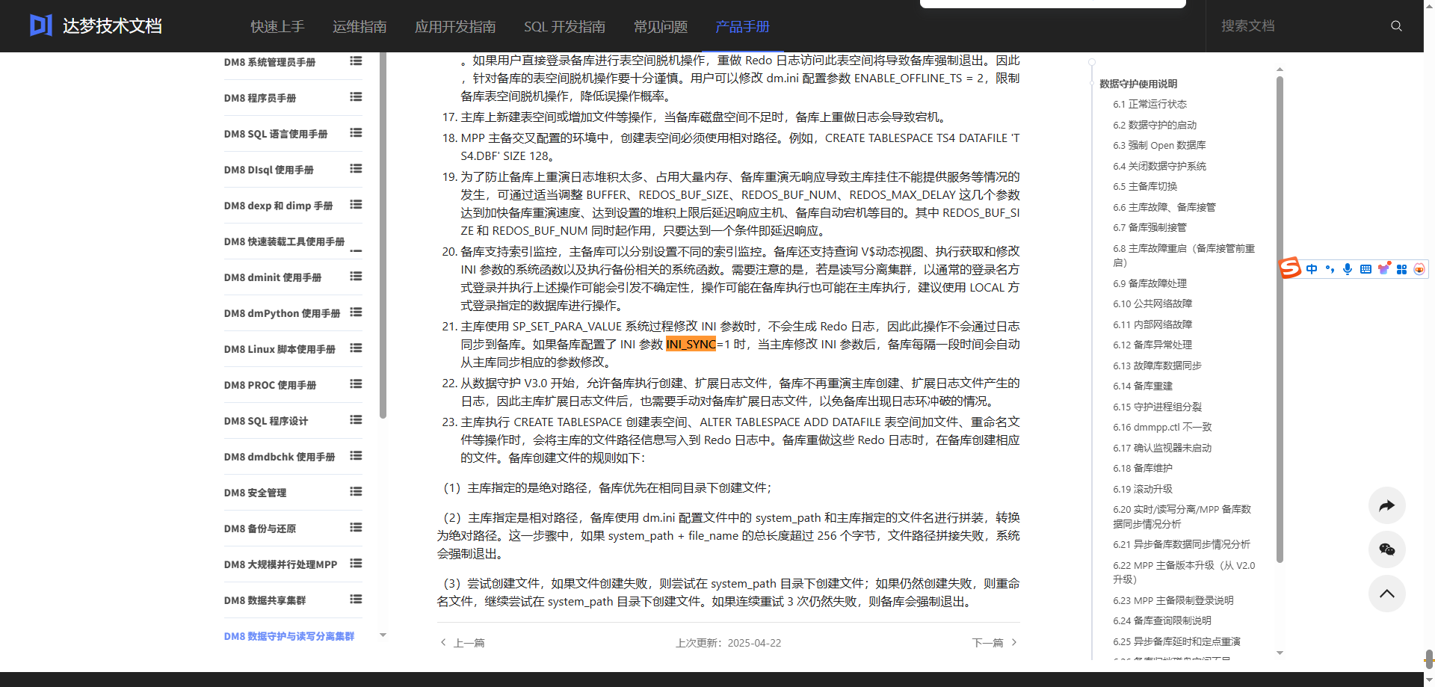This screenshot has height=687, width=1435.
Task: Open Sogou voice input microphone
Action: click(1348, 269)
